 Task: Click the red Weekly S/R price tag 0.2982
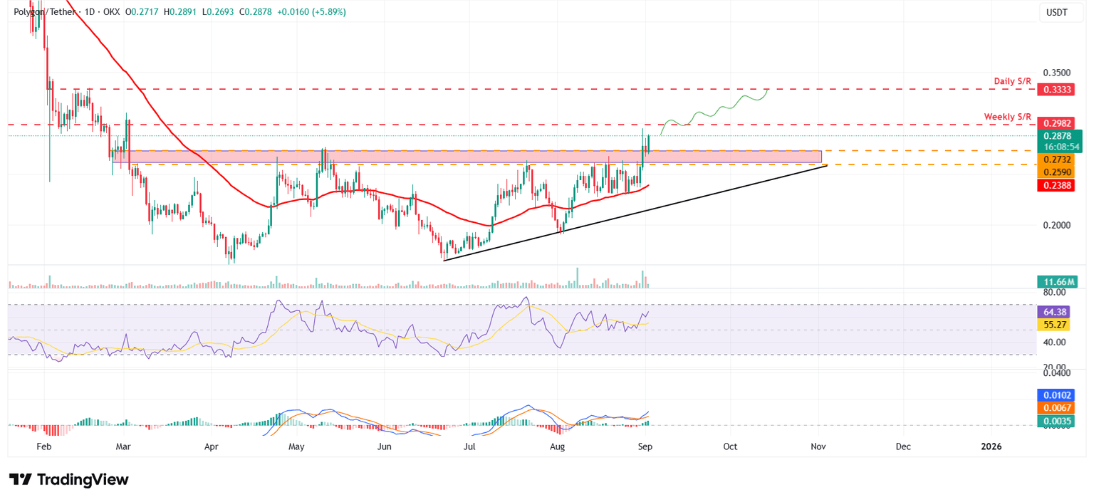(1059, 122)
